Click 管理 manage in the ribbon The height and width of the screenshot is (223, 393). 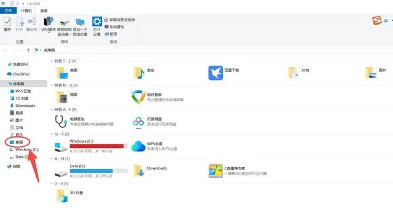point(111,34)
